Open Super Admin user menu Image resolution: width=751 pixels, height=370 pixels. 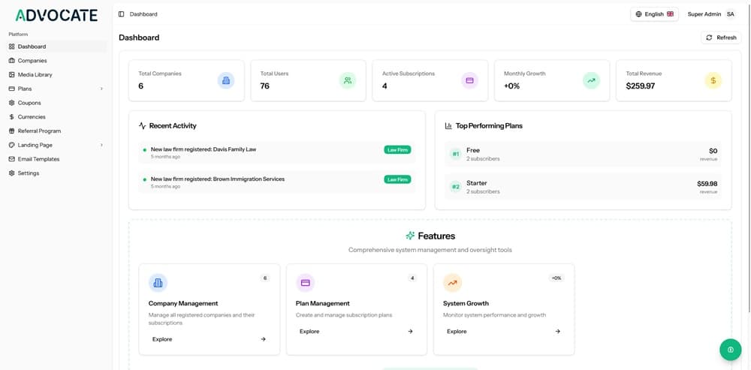pos(710,14)
